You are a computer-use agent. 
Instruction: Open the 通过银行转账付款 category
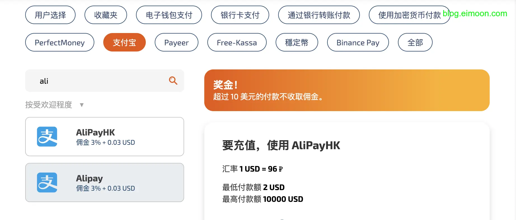click(x=319, y=15)
